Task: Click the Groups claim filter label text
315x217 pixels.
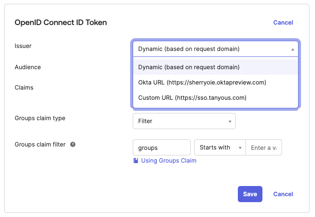Action: click(x=40, y=144)
